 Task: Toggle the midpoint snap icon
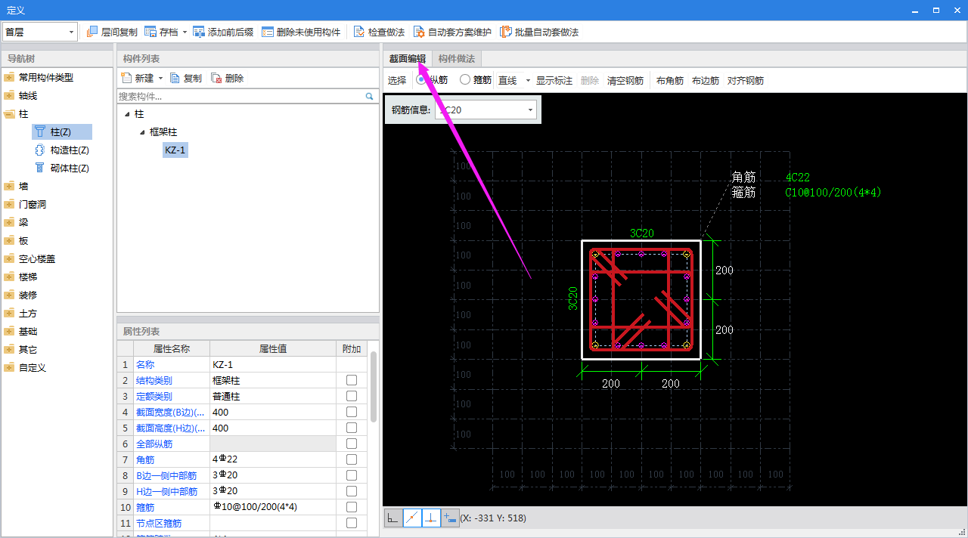[412, 518]
